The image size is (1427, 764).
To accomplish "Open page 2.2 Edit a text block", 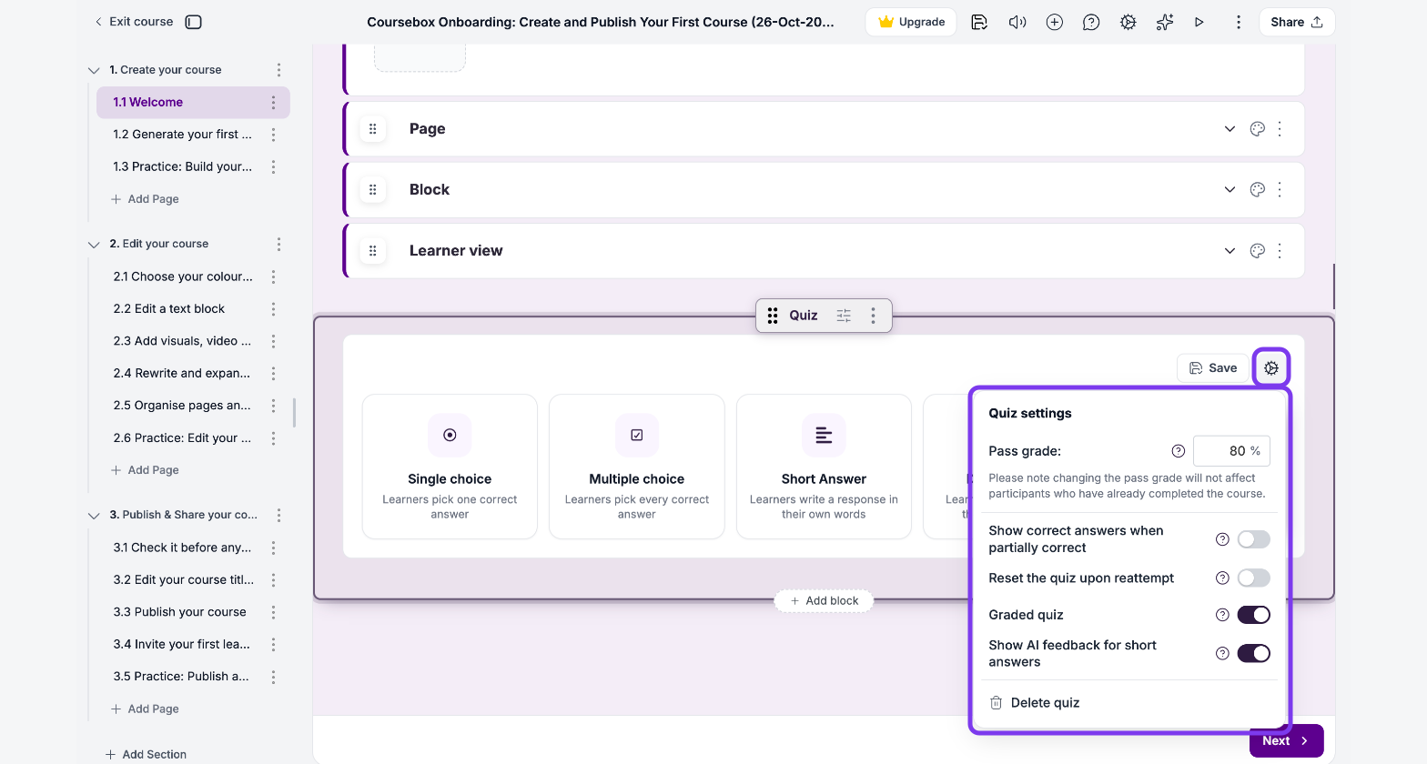I will point(169,309).
